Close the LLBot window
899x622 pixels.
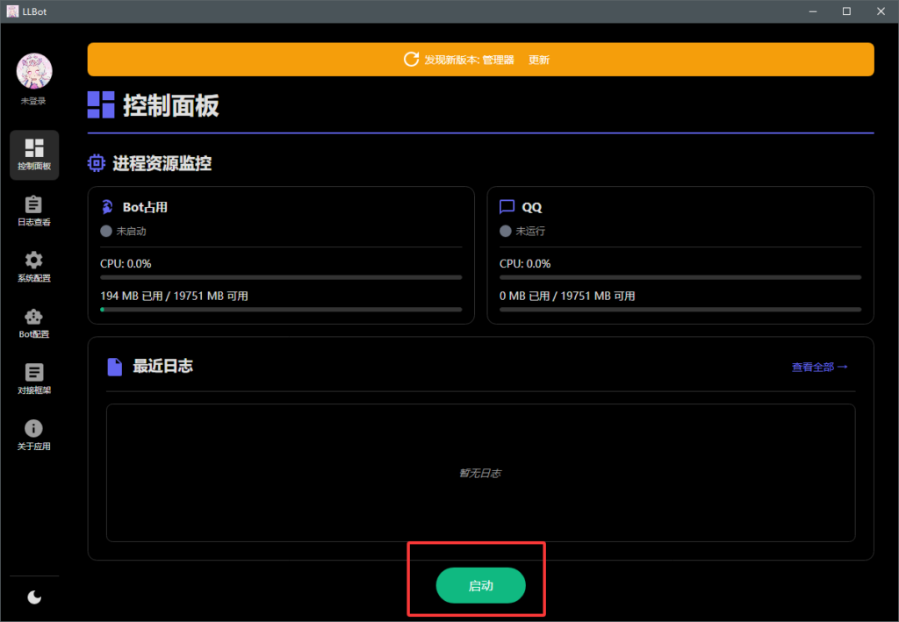click(881, 11)
